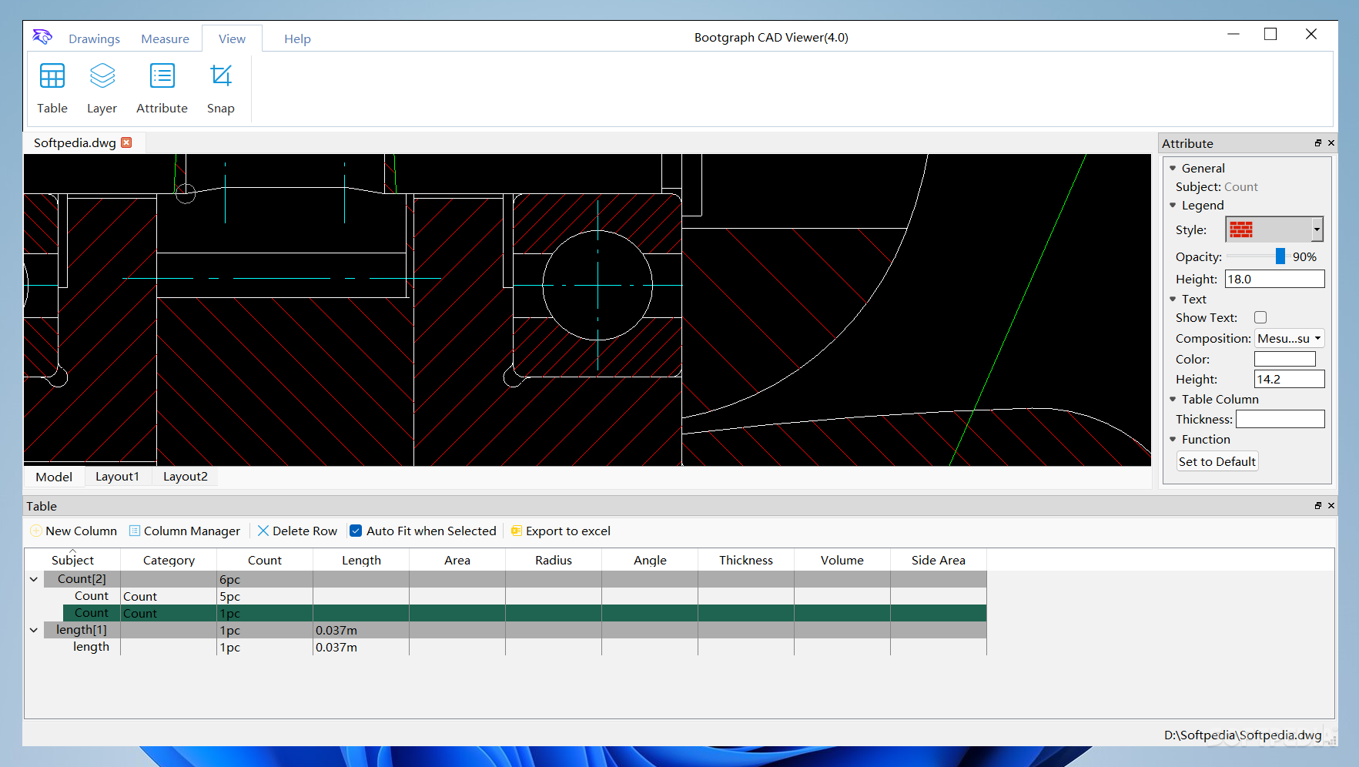Pick the Text Color swatch

point(1284,359)
